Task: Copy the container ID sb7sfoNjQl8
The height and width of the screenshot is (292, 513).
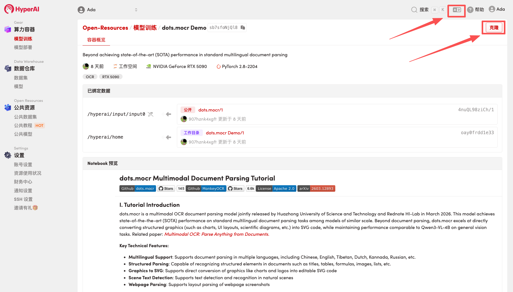Action: click(243, 28)
